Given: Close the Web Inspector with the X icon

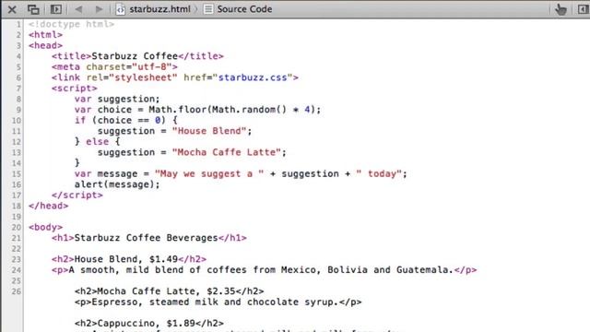Looking at the screenshot, I should (12, 9).
